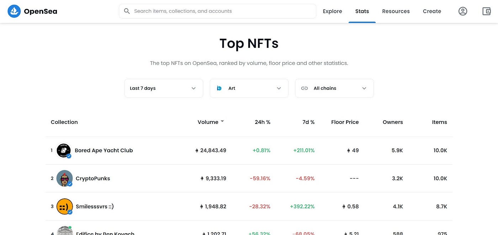This screenshot has width=498, height=235.
Task: Open the Bored Ape Yacht Club avatar
Action: (64, 151)
